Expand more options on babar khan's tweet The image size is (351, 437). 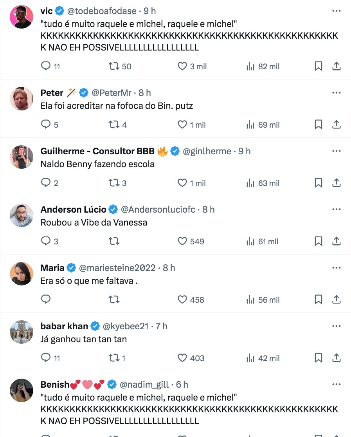[336, 326]
